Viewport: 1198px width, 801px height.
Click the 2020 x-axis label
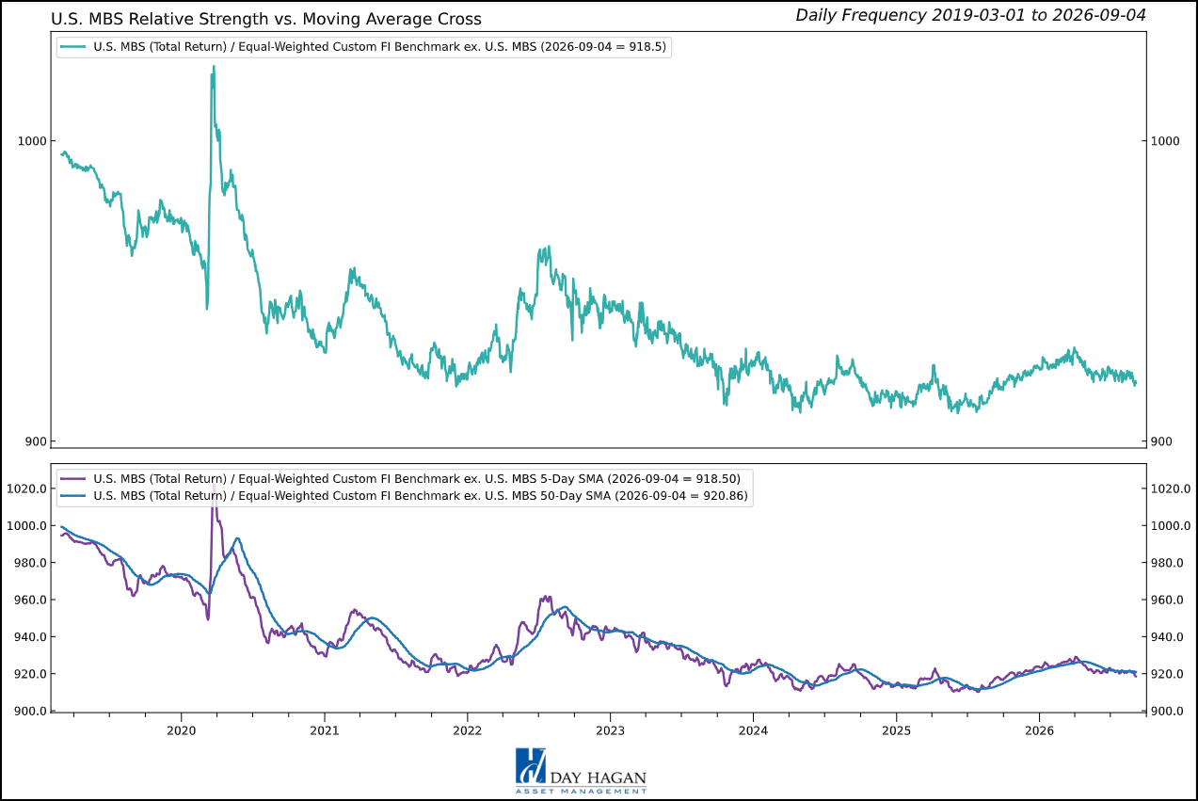[x=181, y=730]
